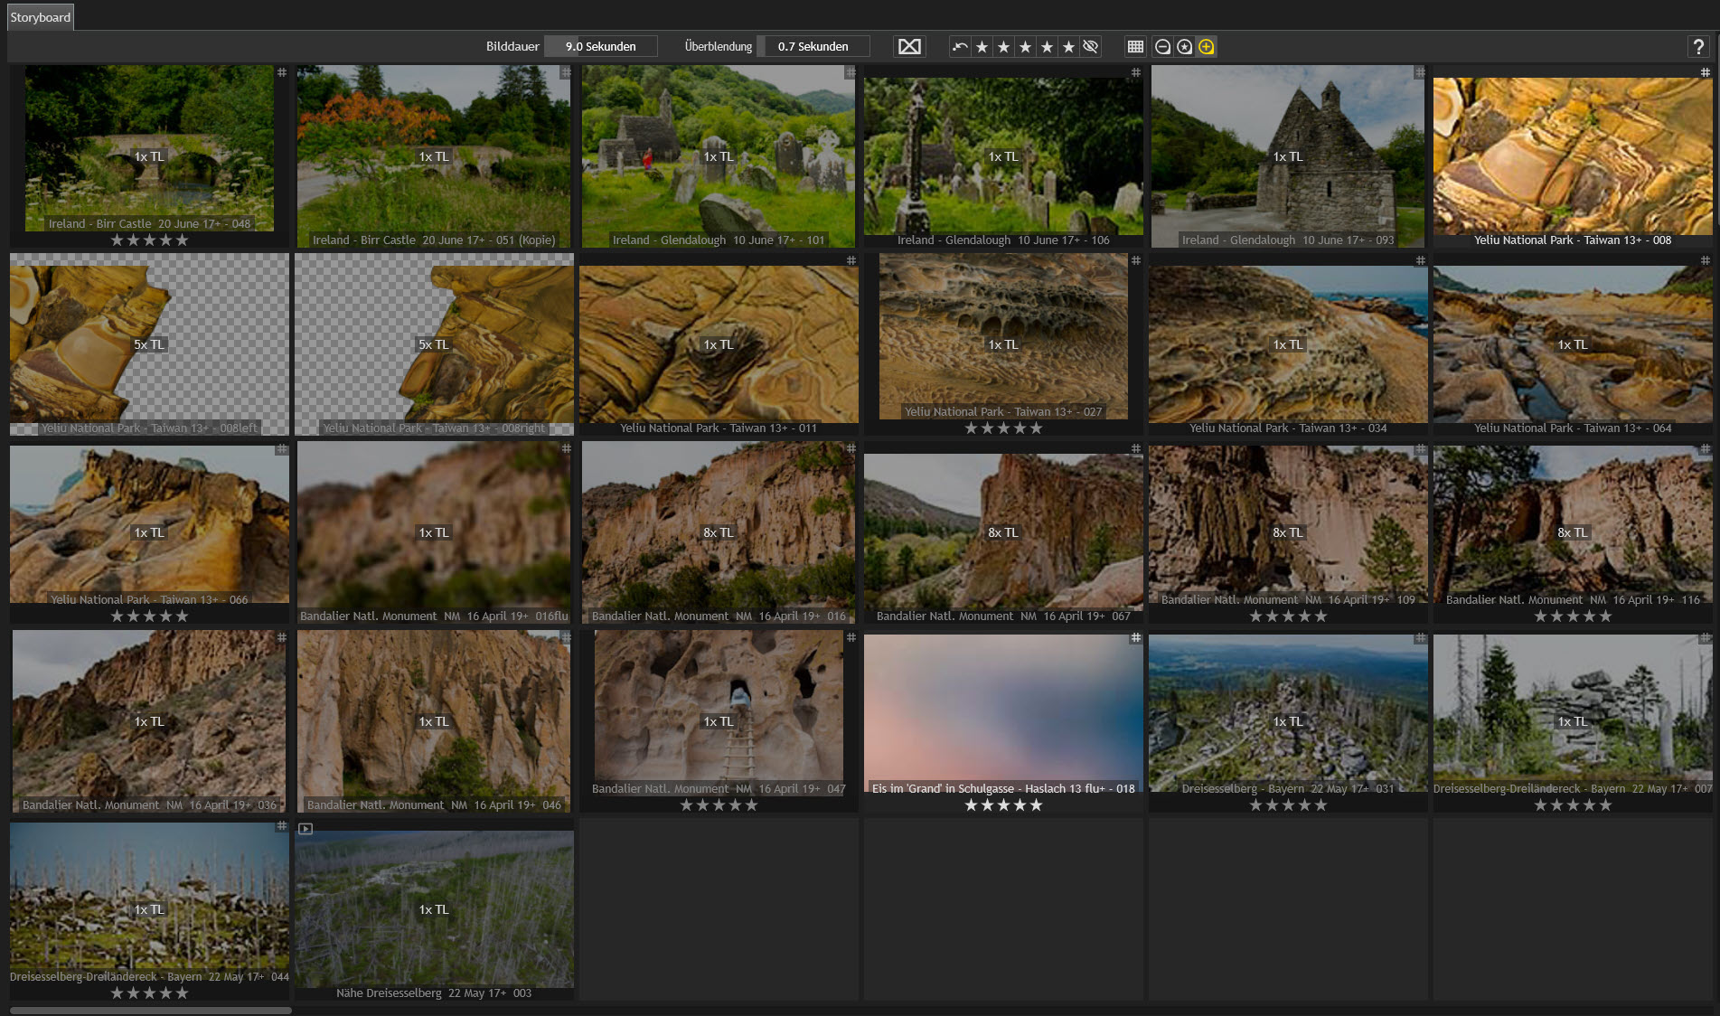1720x1016 pixels.
Task: Click the 1x TL label on Glendalough 093
Action: click(1288, 156)
